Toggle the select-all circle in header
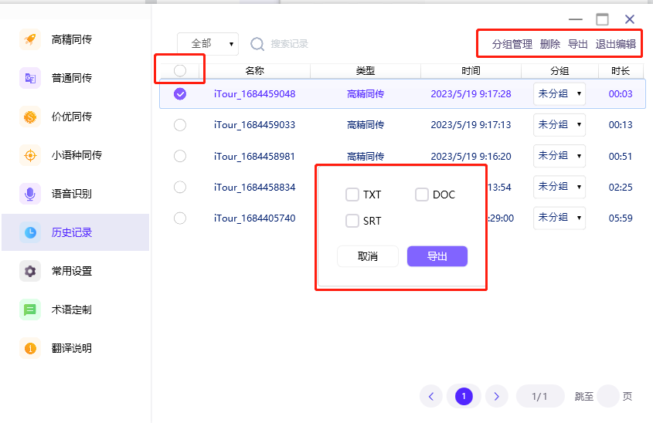The height and width of the screenshot is (423, 653). coord(180,70)
